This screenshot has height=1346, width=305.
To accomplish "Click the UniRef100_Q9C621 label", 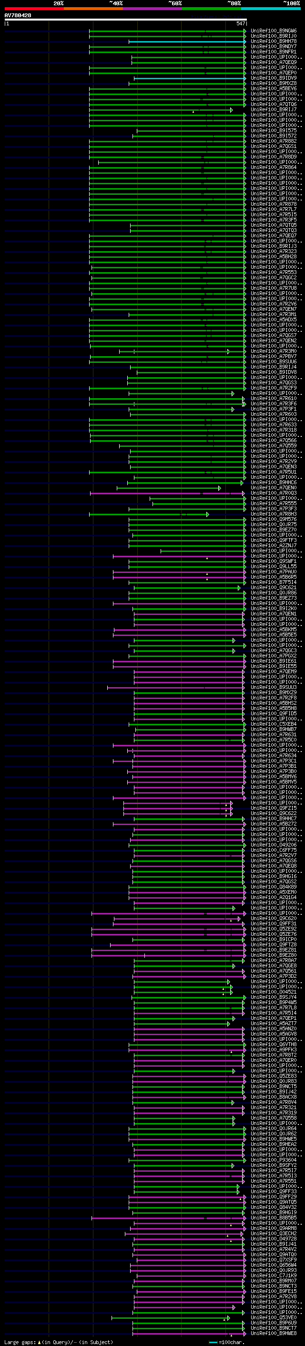I will pos(274,588).
